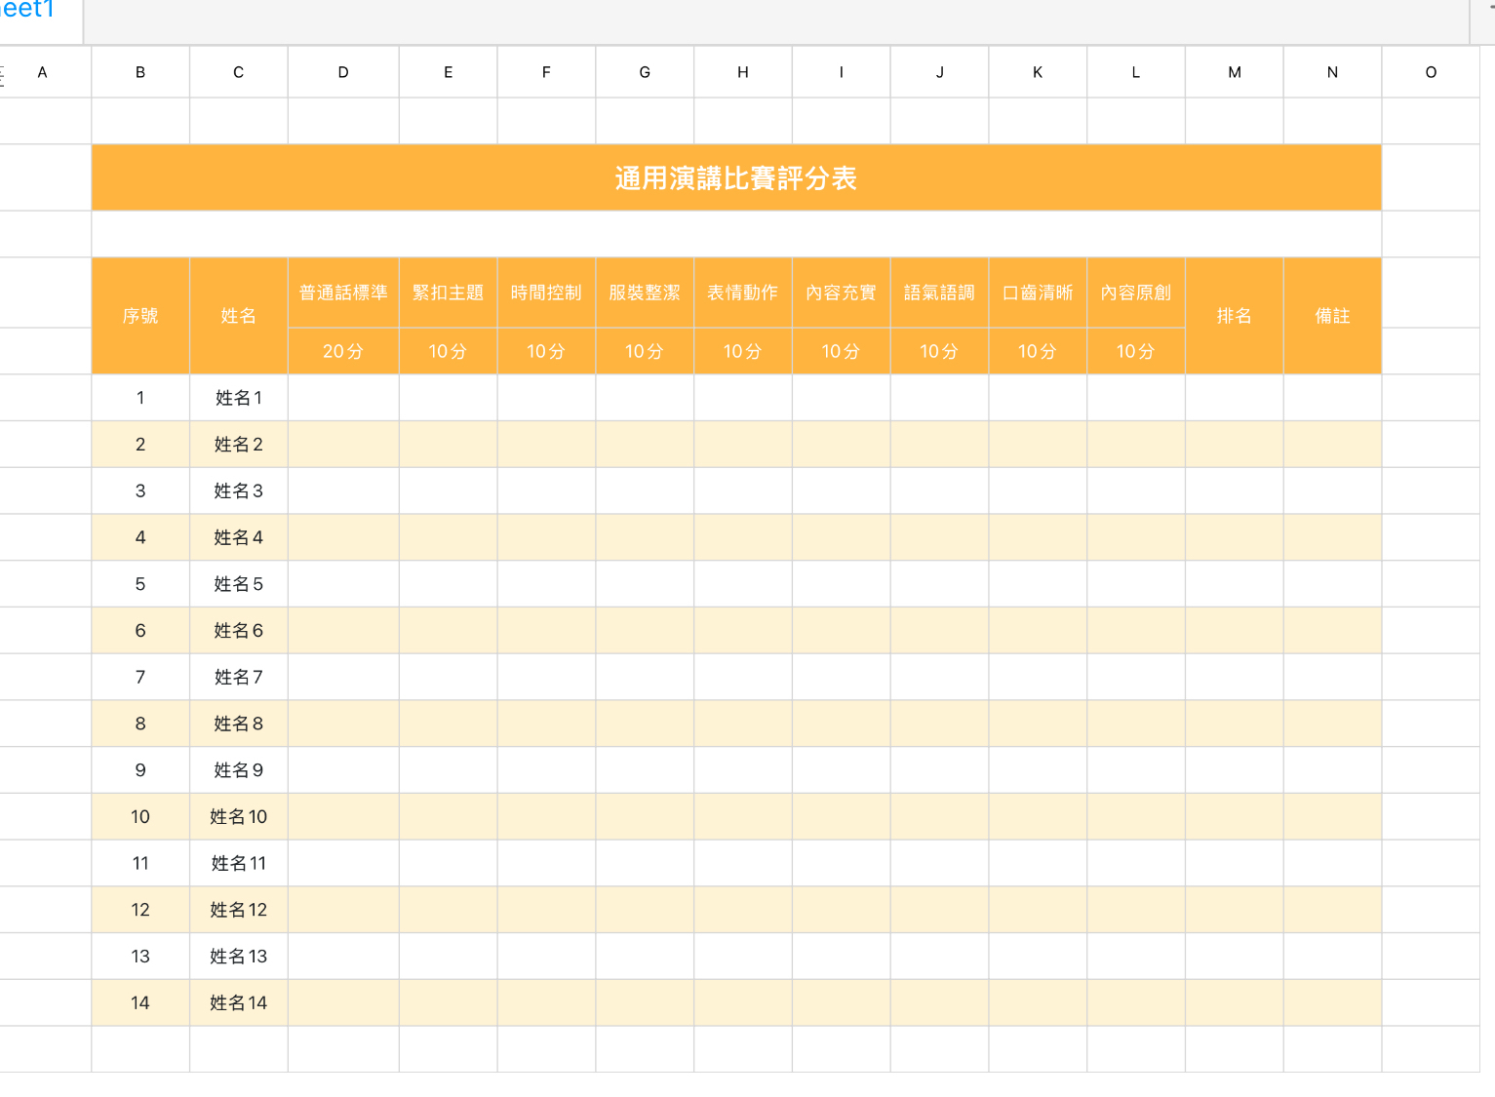This screenshot has width=1495, height=1097.
Task: Click the cell 姓名7
Action: pyautogui.click(x=239, y=677)
